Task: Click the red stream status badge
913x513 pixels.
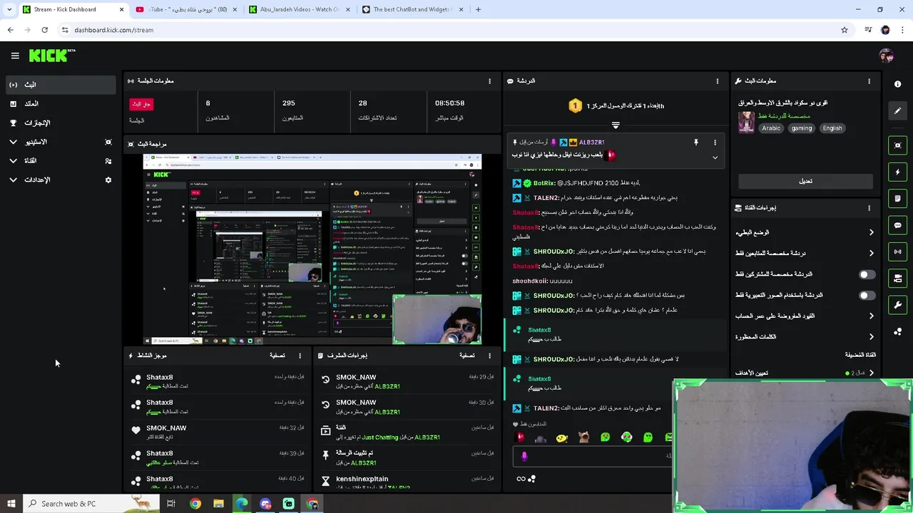Action: point(141,104)
